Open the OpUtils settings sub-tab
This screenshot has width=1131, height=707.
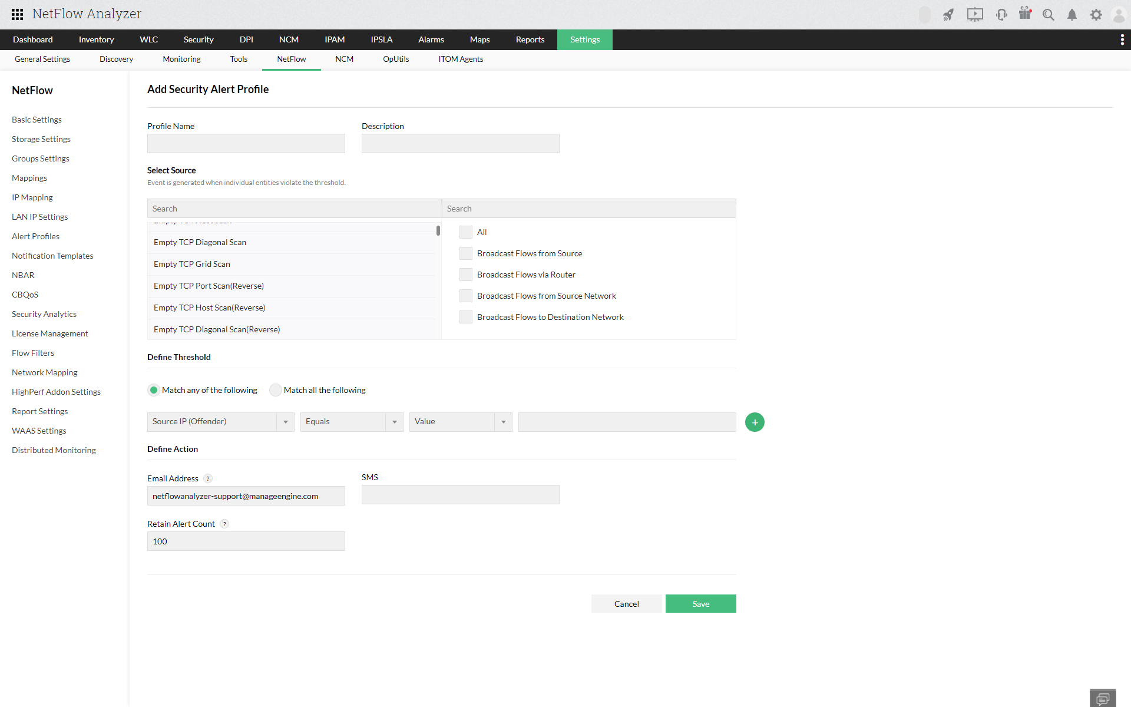click(x=395, y=59)
